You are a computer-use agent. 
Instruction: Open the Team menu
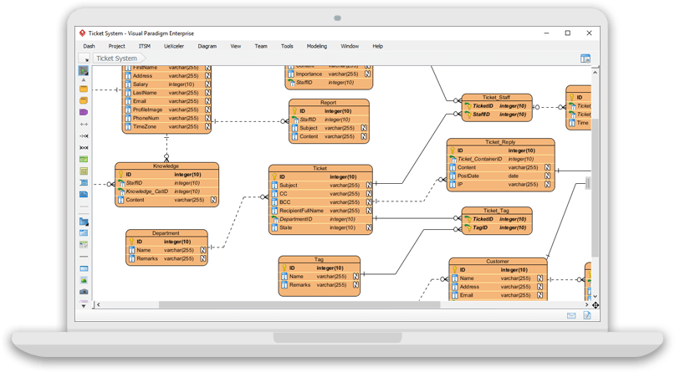pos(261,46)
